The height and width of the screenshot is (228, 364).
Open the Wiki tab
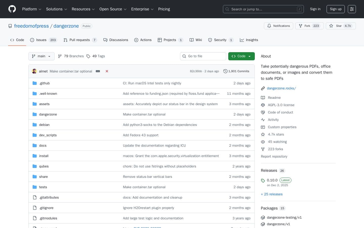pyautogui.click(x=196, y=40)
